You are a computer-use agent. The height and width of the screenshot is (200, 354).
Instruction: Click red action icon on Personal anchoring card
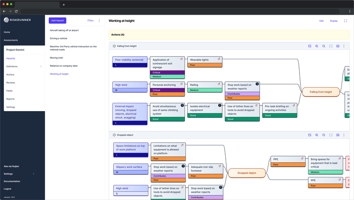click(x=181, y=84)
